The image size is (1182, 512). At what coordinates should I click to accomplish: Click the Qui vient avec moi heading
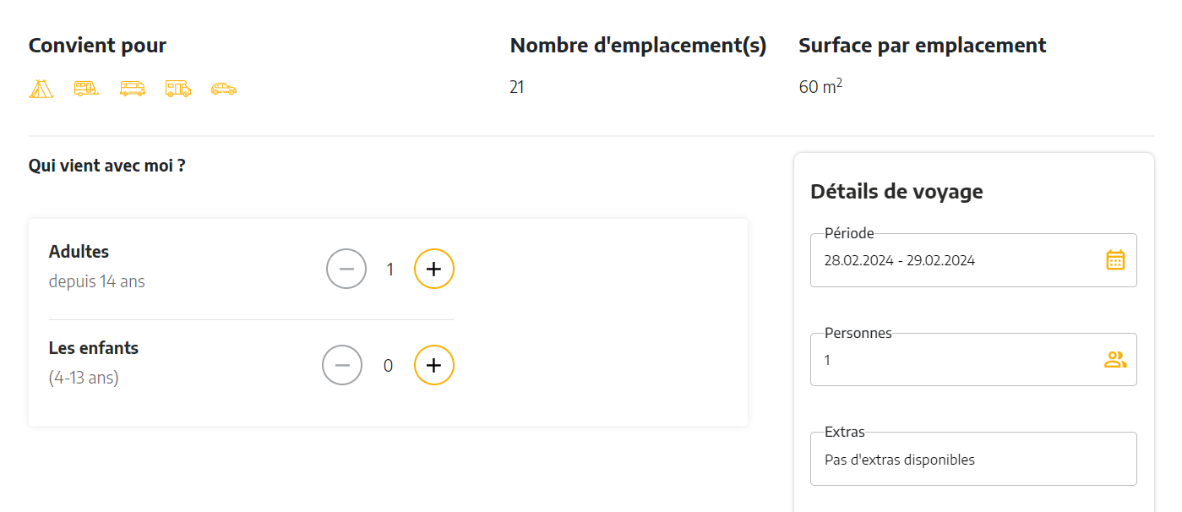[107, 166]
